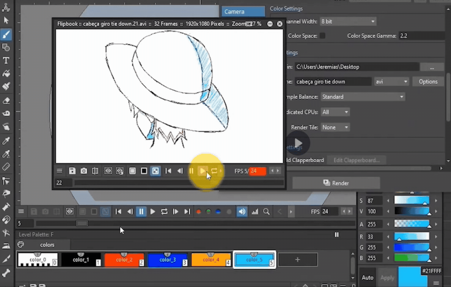Enable the blank frames toggle in Flipbook toolbar
Screen dimensions: 451x287
(x=132, y=171)
